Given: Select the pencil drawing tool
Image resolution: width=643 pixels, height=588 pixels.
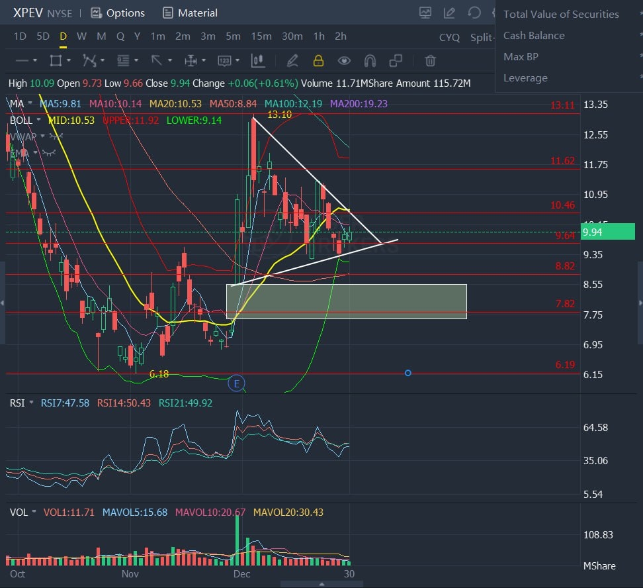Looking at the screenshot, I should point(292,61).
